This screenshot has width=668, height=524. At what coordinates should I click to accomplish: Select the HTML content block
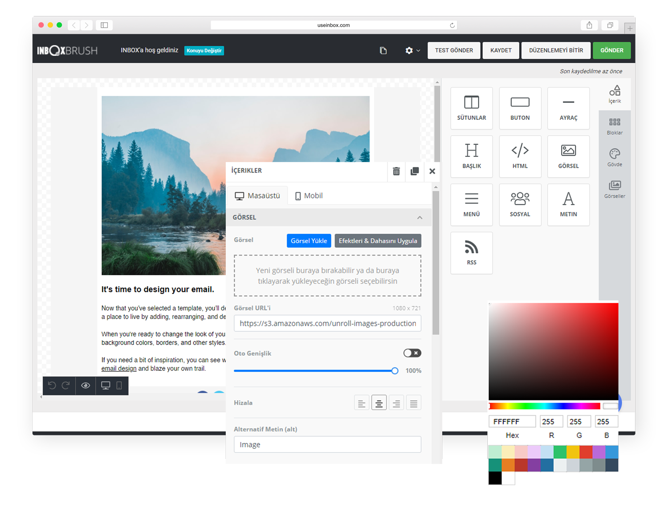click(x=520, y=156)
